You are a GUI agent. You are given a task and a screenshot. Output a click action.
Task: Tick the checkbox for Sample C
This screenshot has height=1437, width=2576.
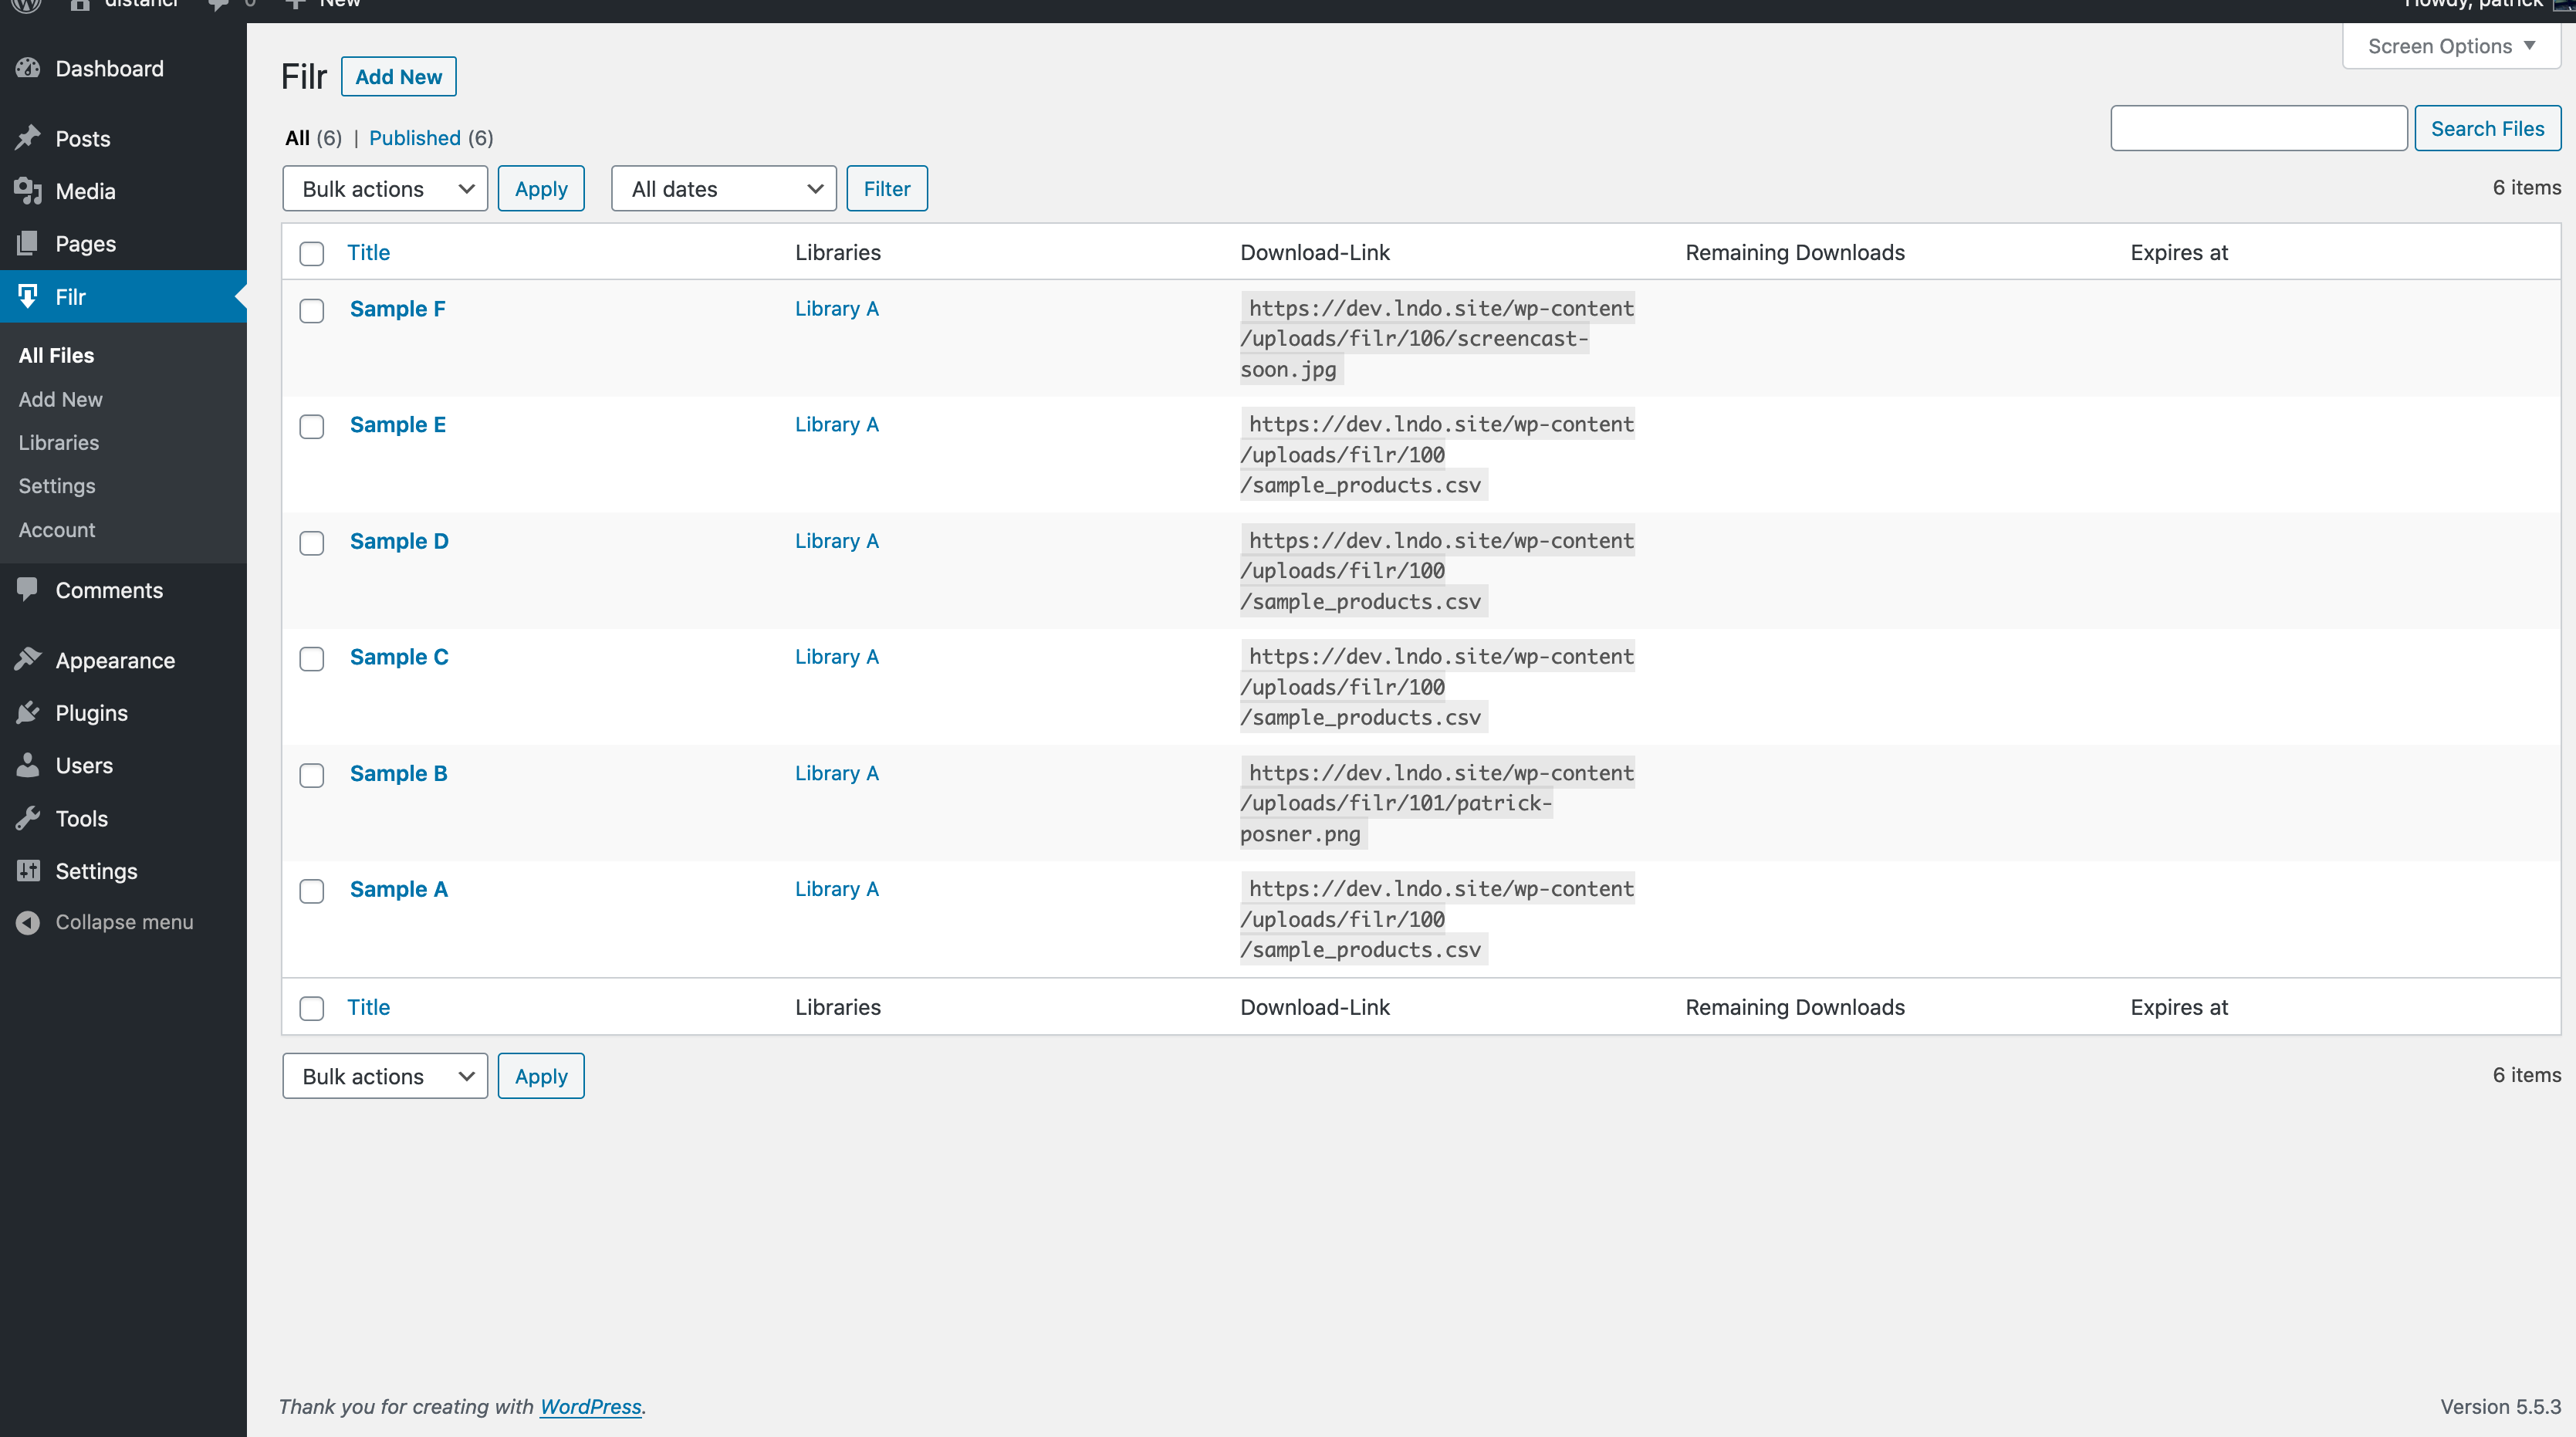(312, 659)
